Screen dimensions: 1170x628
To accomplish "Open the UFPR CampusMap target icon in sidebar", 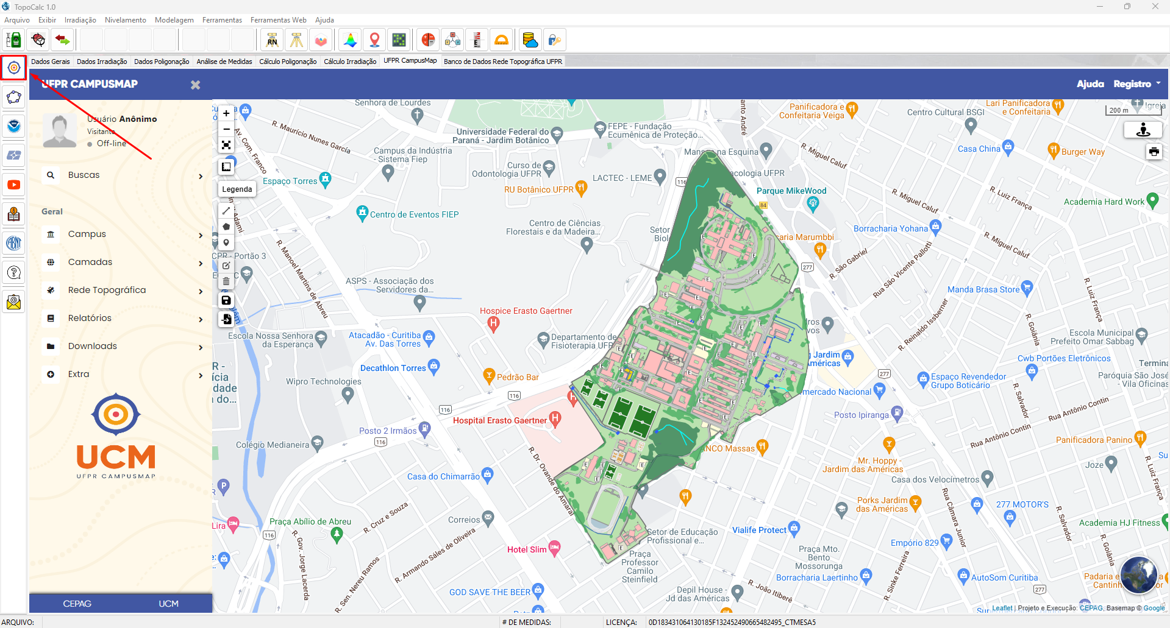I will 13,68.
